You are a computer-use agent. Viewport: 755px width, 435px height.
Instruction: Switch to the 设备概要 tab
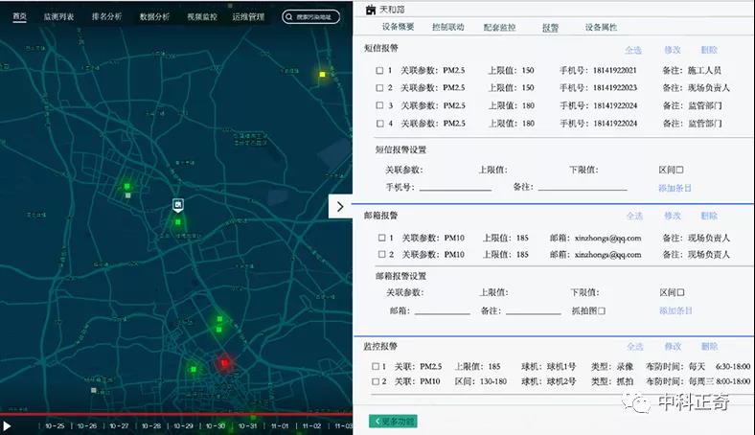point(398,28)
